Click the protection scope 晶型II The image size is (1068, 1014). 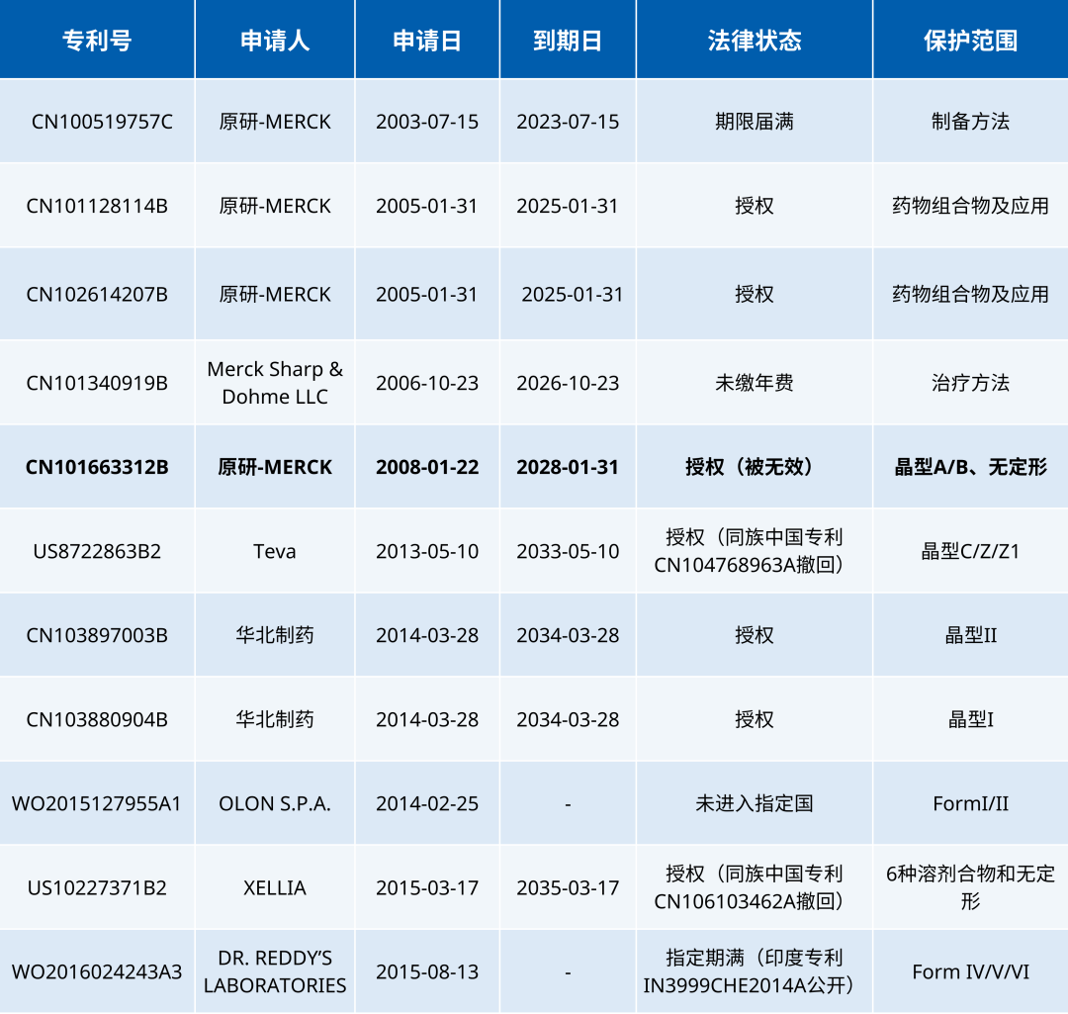[971, 636]
